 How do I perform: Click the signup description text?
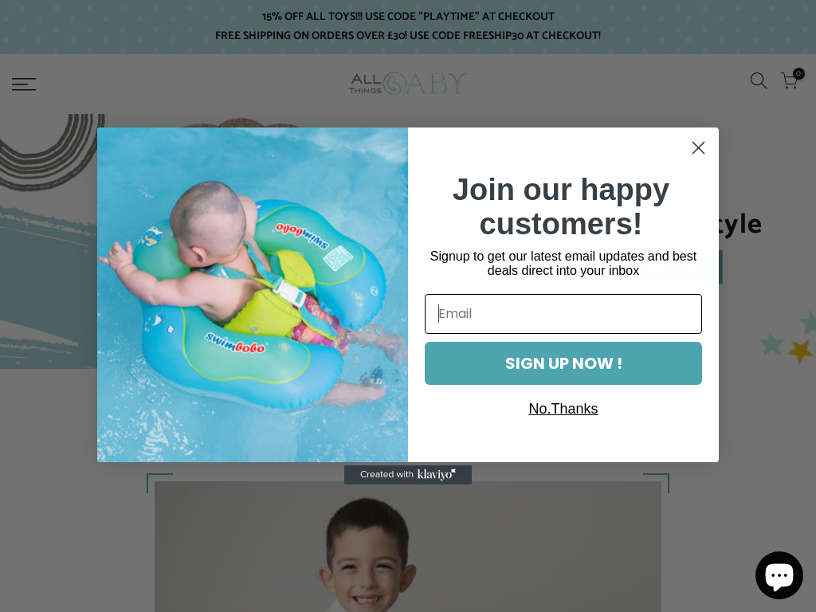[563, 263]
